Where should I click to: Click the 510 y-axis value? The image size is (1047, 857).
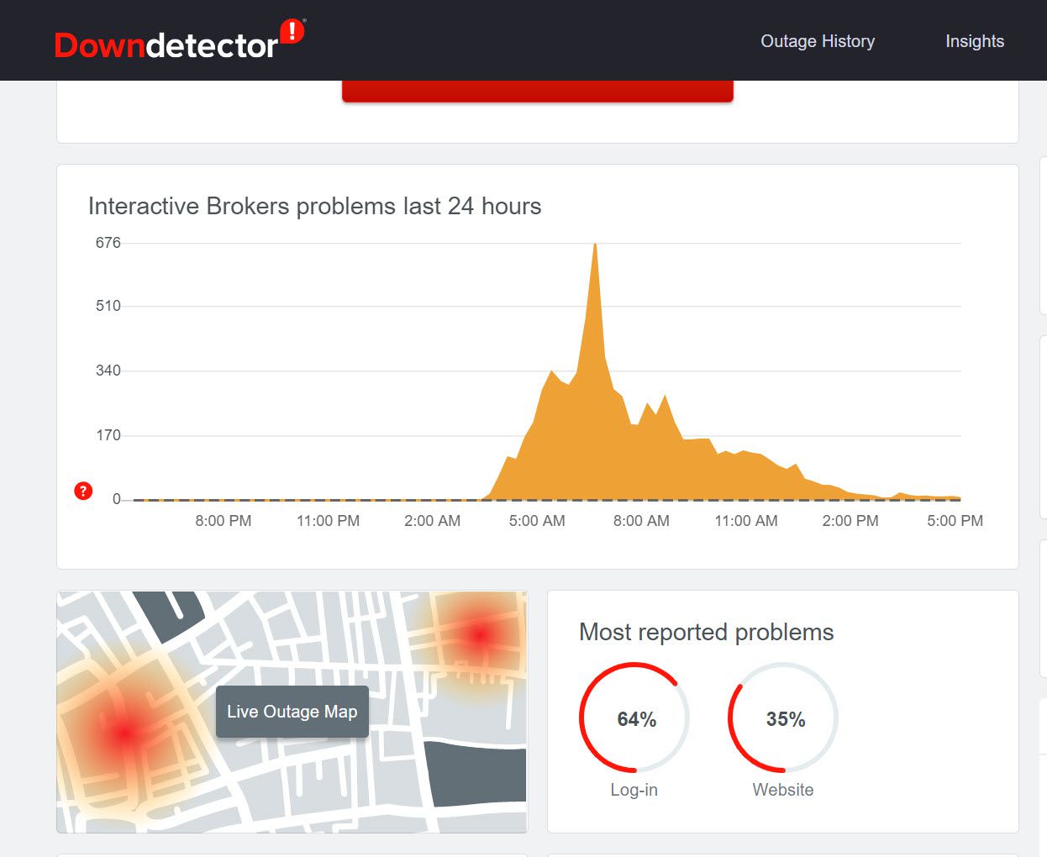[108, 306]
